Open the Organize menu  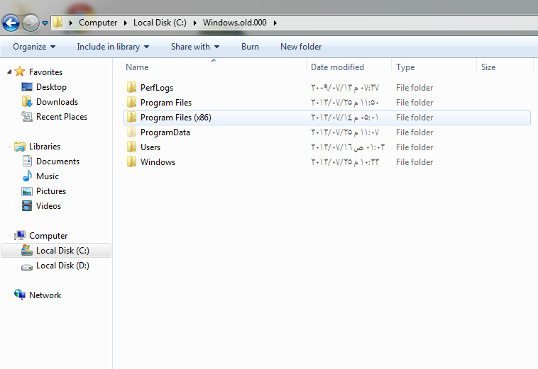coord(34,47)
